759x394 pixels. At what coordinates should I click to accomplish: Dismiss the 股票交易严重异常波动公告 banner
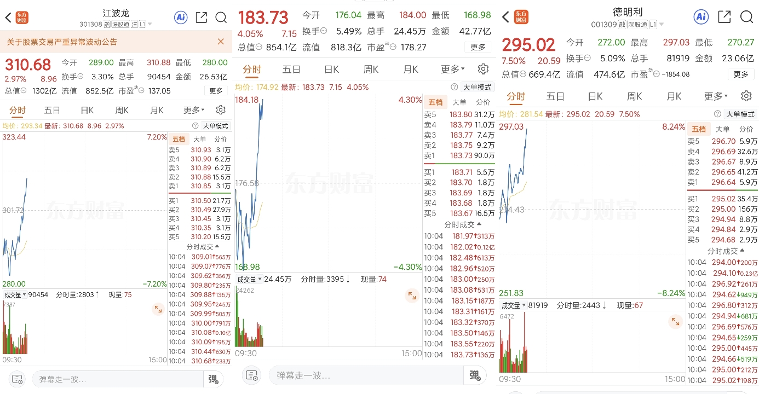pos(221,42)
